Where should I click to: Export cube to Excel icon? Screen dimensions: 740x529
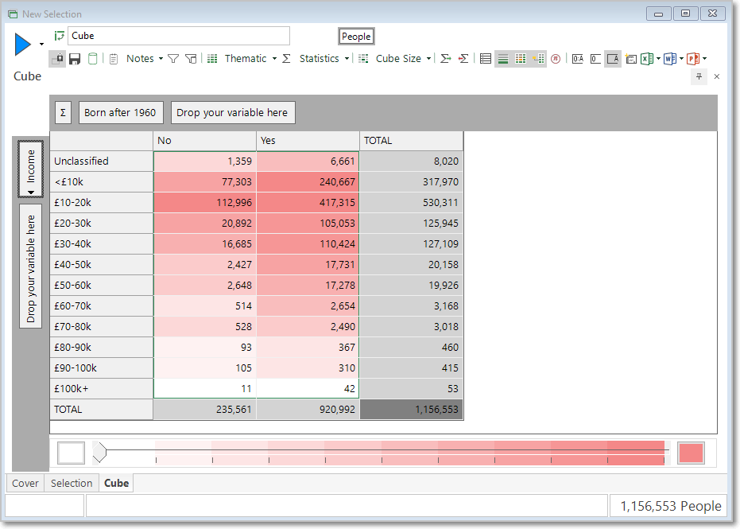[x=647, y=59]
